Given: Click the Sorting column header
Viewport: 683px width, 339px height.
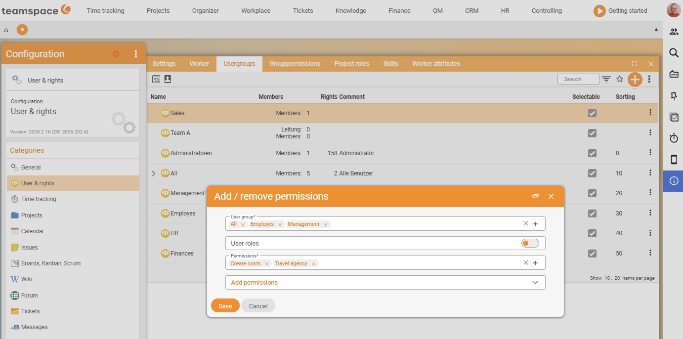Looking at the screenshot, I should pyautogui.click(x=625, y=97).
